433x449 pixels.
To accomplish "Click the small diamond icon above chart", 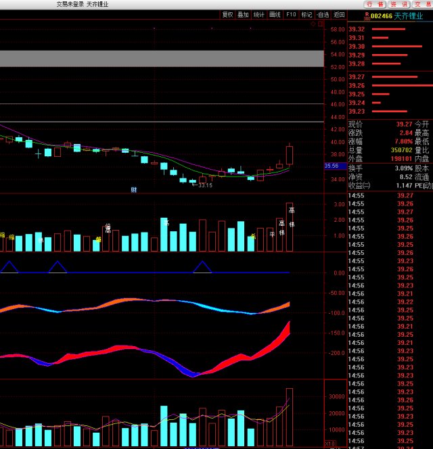I will (313, 22).
